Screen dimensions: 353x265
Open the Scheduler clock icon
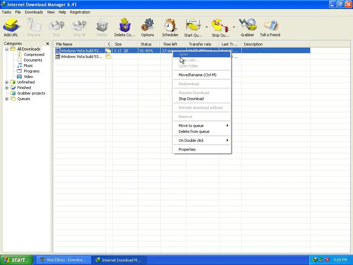170,28
